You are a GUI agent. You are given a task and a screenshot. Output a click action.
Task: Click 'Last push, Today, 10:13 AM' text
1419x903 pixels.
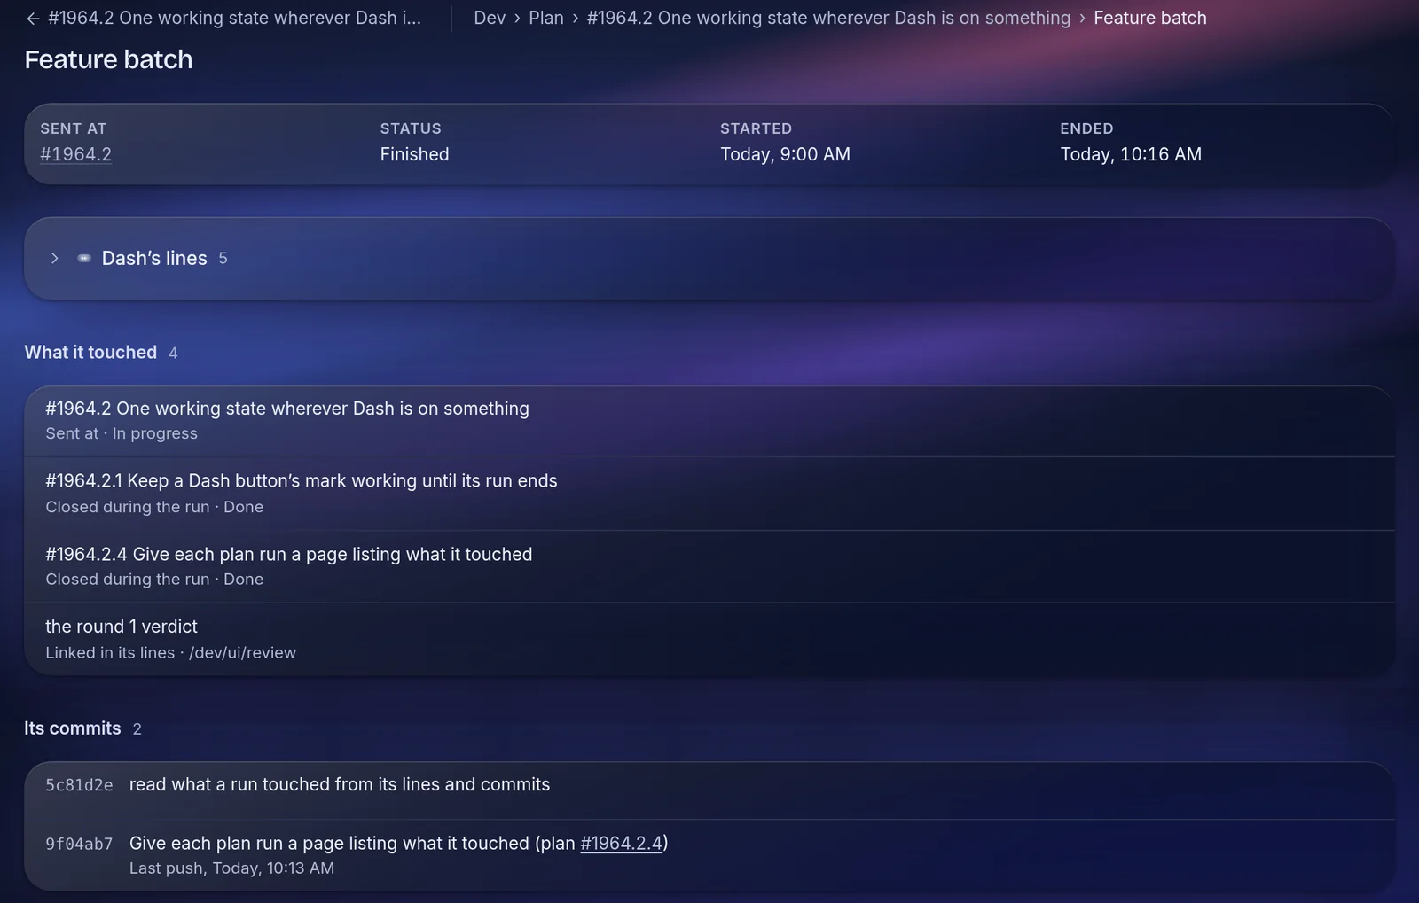(x=231, y=868)
